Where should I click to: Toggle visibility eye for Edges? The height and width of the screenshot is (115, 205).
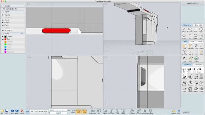3,23
